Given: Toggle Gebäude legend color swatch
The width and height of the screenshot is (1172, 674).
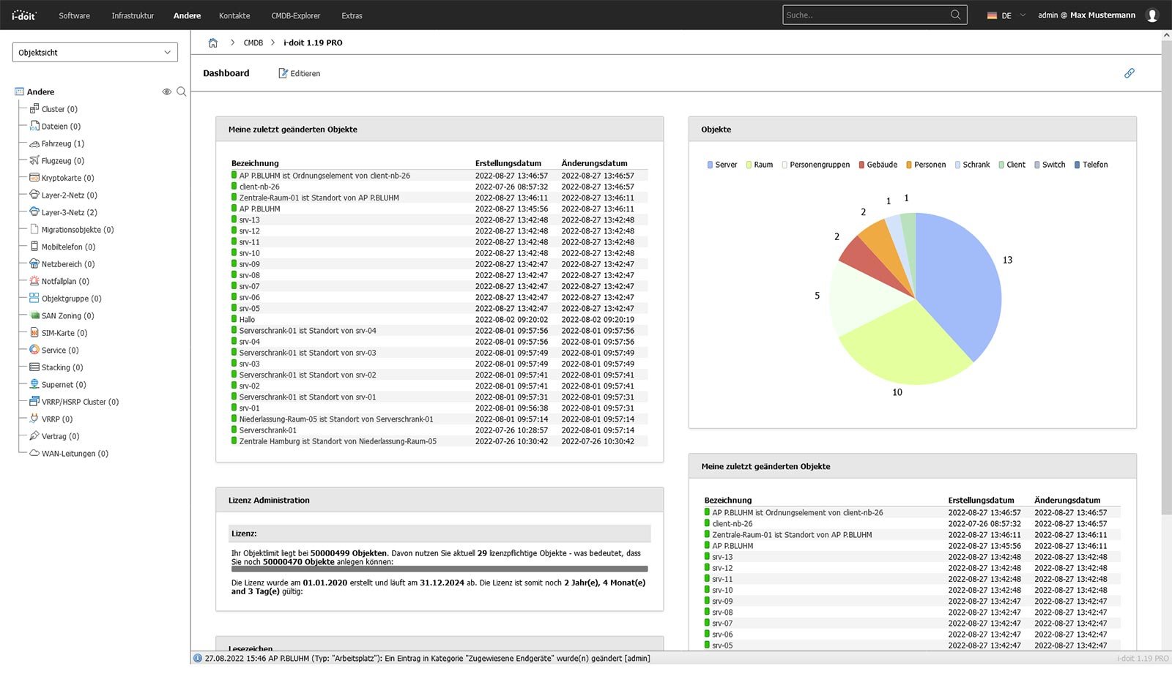Looking at the screenshot, I should point(861,165).
